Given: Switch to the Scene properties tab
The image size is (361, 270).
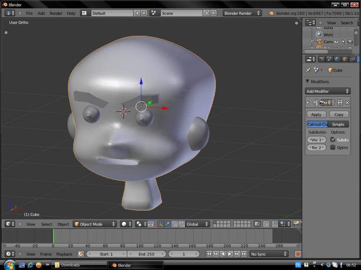Looking at the screenshot, I should tap(329, 59).
